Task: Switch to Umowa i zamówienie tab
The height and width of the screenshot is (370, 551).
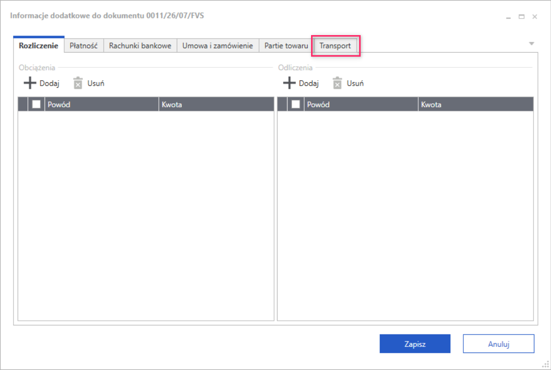Action: point(217,46)
